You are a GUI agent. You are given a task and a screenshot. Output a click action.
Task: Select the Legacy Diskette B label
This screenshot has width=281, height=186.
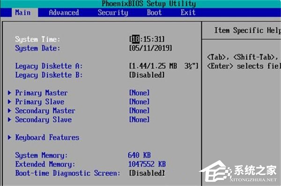pos(49,75)
